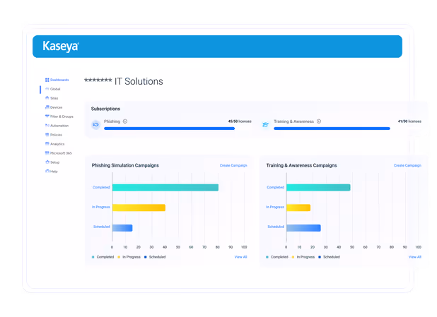Screen dimensions: 437x317
Task: Open the Dashboards grid icon
Action: tap(47, 80)
